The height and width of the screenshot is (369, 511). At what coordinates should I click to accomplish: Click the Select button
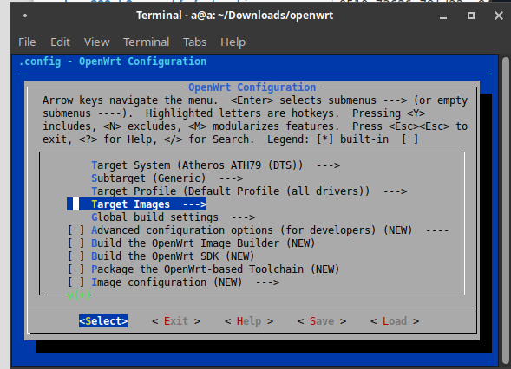[103, 321]
